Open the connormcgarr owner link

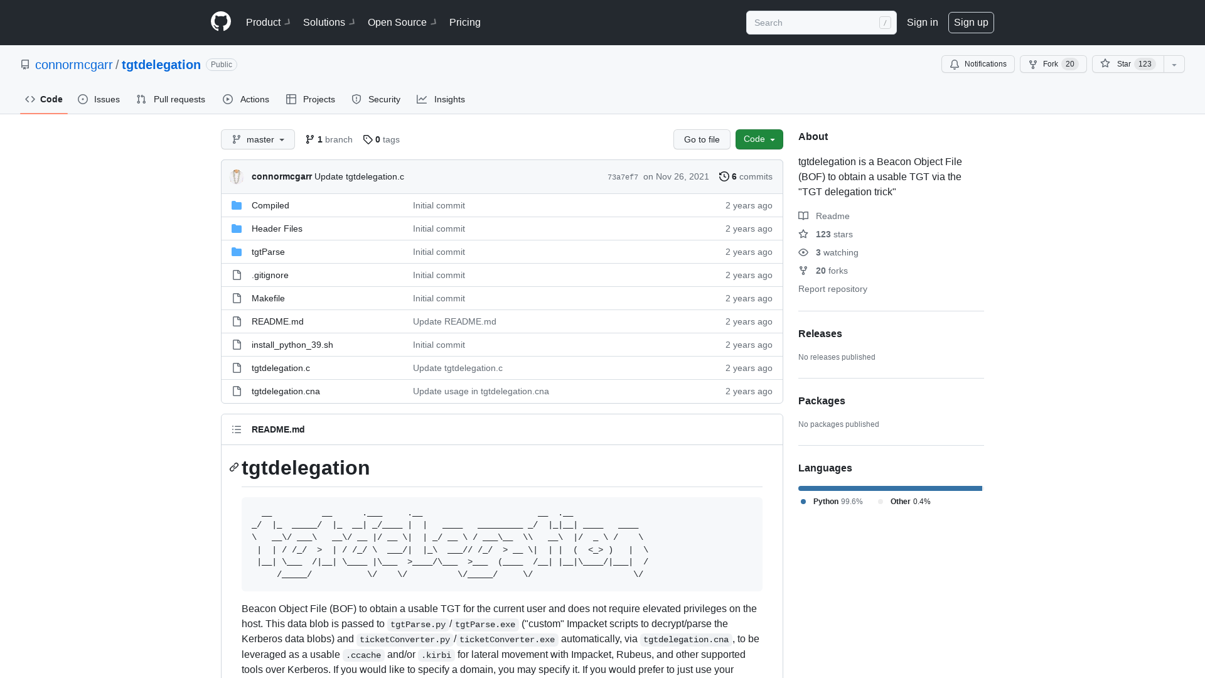point(74,65)
